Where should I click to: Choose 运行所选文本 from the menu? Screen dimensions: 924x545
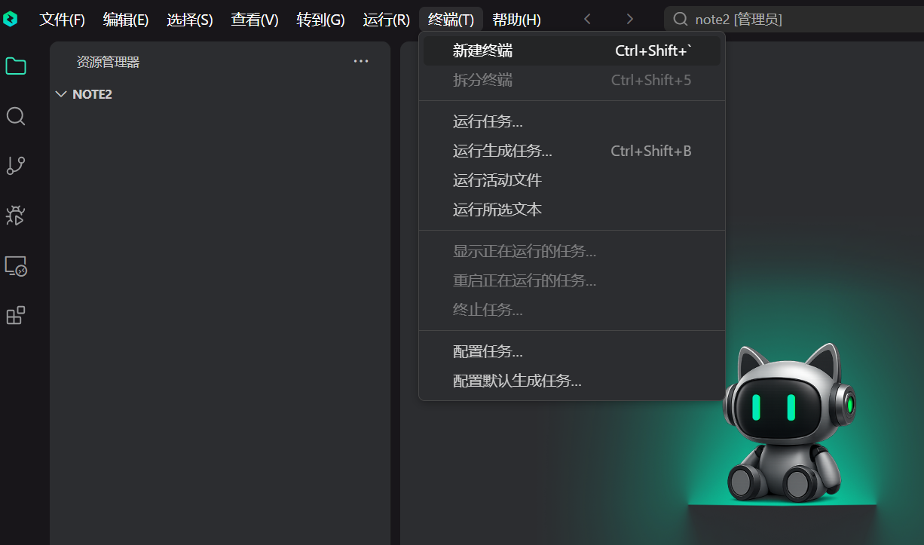(572, 210)
